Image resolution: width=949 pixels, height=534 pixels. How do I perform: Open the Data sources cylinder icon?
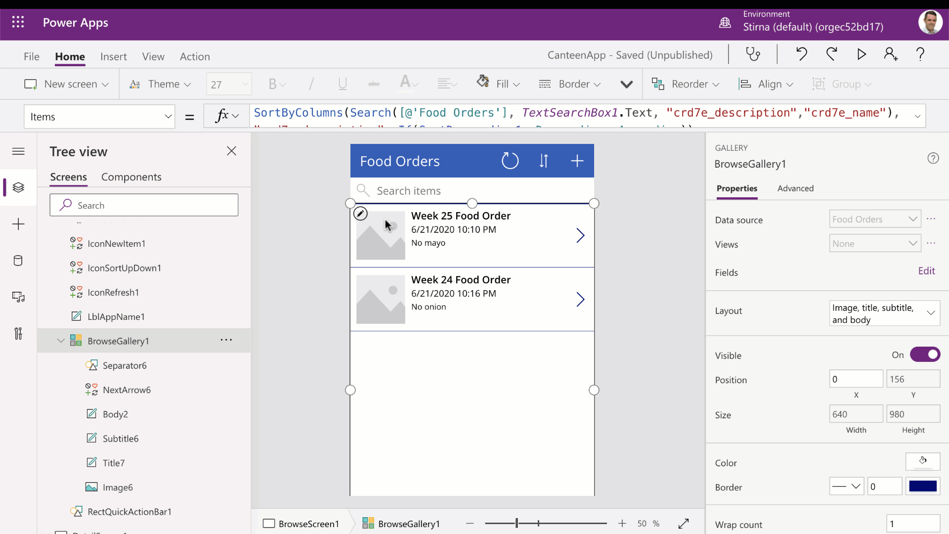18,261
